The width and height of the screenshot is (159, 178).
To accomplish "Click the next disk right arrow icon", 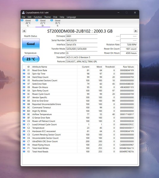I will [136, 31].
